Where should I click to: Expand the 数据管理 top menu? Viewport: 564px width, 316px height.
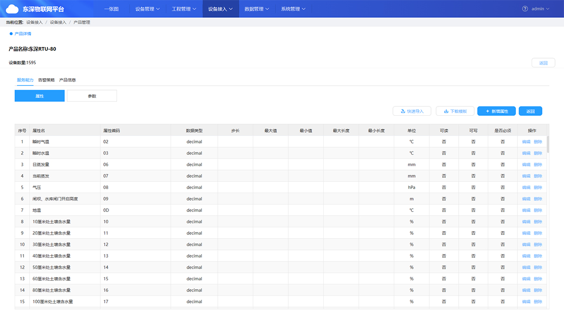click(x=257, y=8)
